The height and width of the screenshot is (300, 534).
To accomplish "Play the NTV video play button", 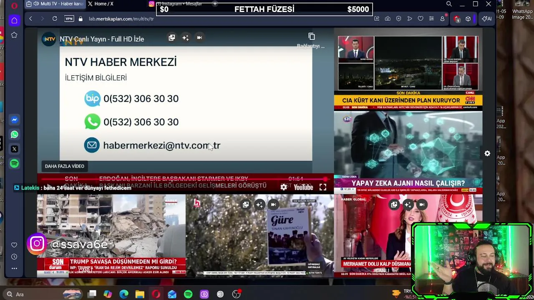I will pyautogui.click(x=49, y=187).
